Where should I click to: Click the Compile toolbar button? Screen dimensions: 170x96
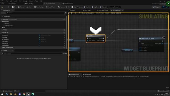pyautogui.click(x=5, y=7)
